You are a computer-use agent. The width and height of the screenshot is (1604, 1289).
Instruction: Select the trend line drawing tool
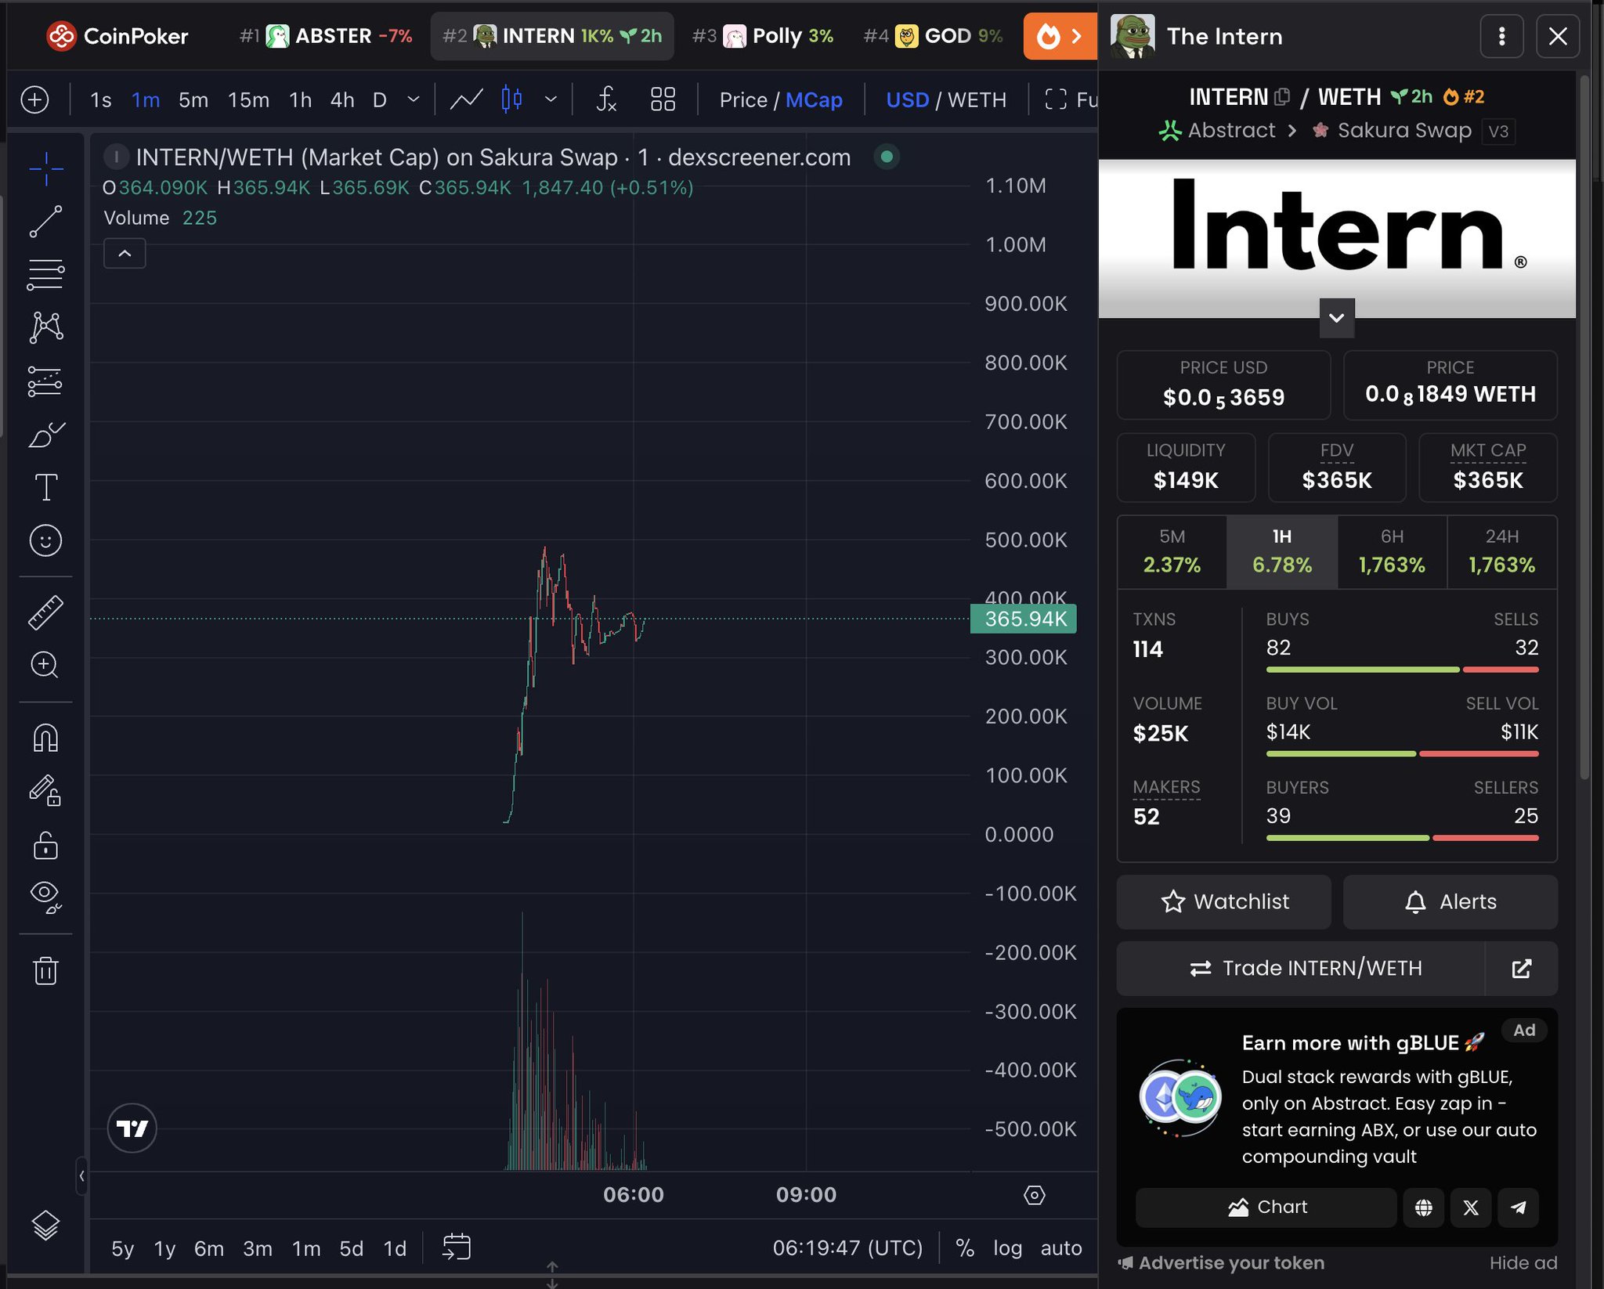pyautogui.click(x=45, y=222)
